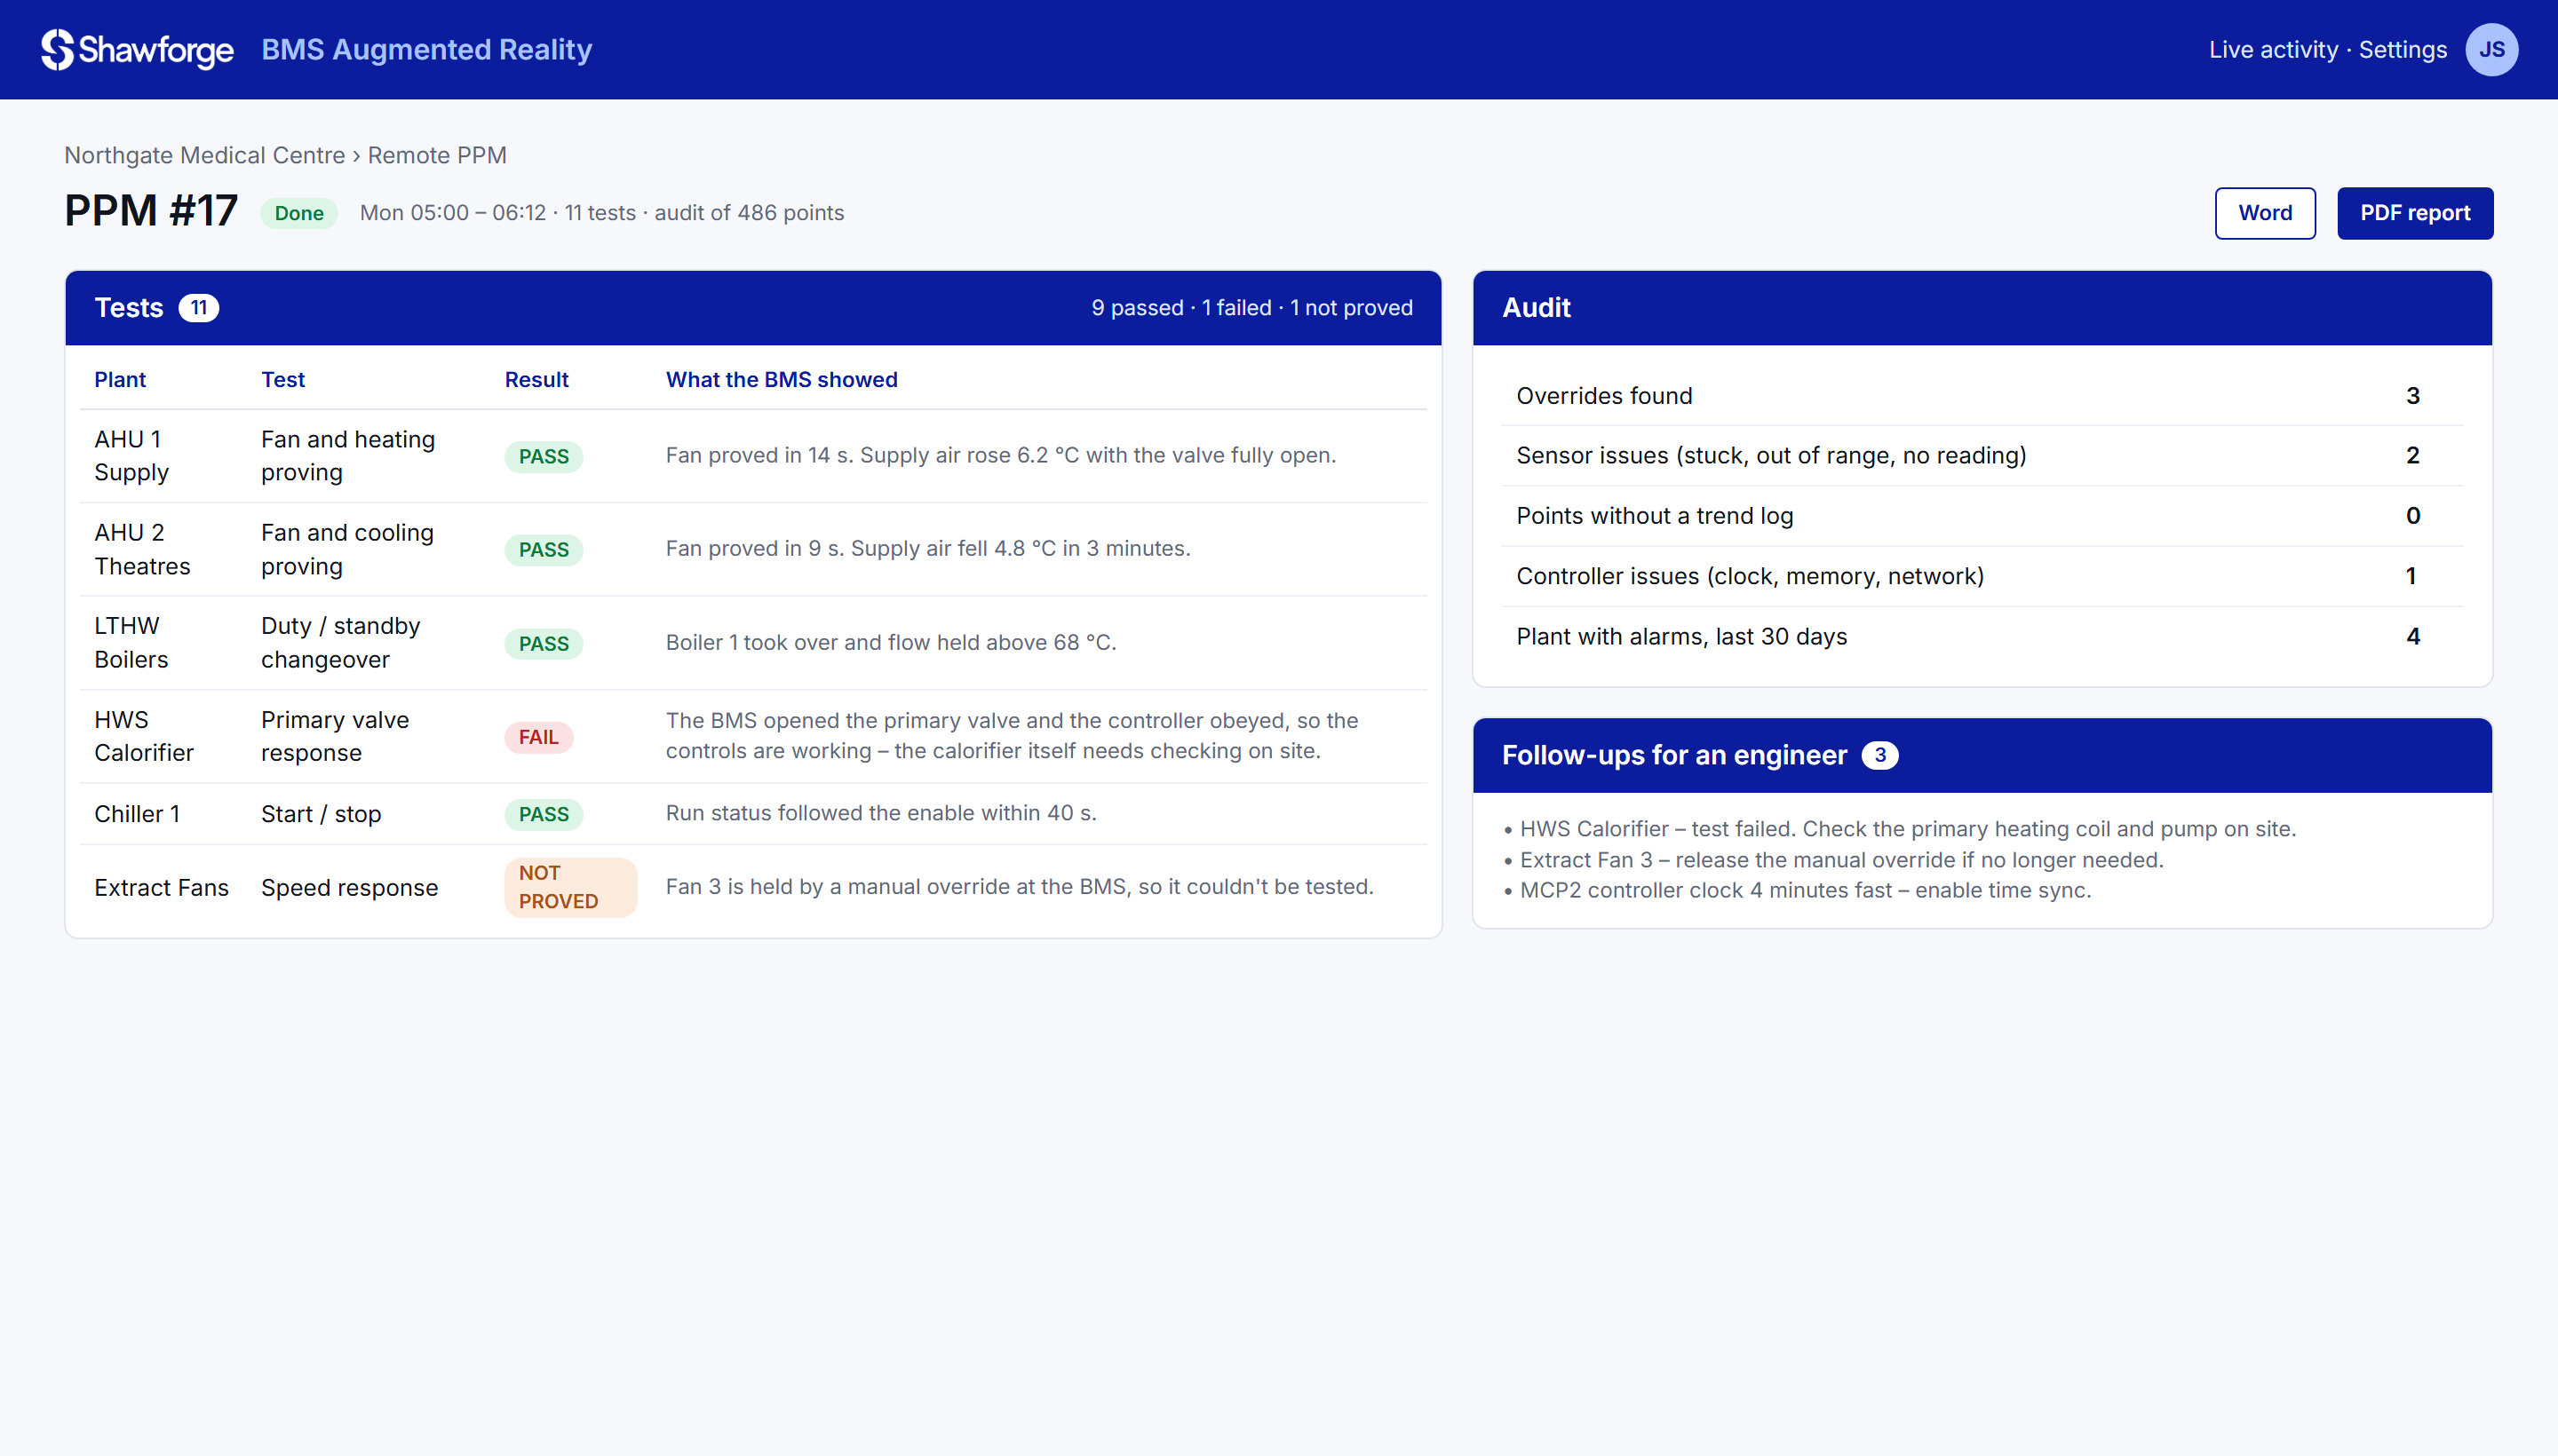Click the BMS Augmented Reality title
This screenshot has height=1456, width=2558.
tap(426, 50)
